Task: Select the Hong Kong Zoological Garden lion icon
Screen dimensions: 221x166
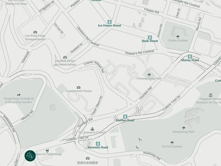Action: click(19, 95)
